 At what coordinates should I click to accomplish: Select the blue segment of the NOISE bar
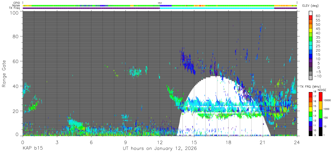click(x=320, y=123)
